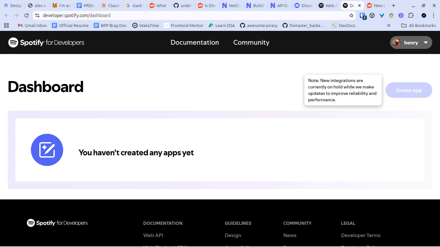Switch to the Spotify Web A tab
Viewport: 440px width, 247px height.
tap(329, 5)
